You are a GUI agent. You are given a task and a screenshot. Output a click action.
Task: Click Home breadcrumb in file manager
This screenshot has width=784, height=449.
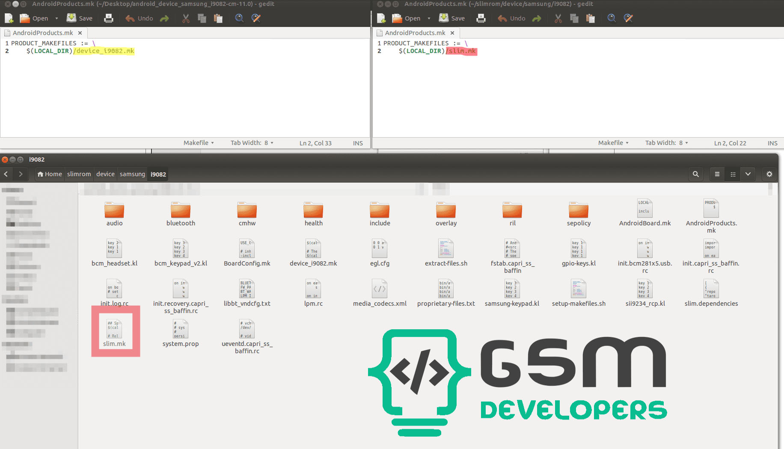pyautogui.click(x=50, y=174)
